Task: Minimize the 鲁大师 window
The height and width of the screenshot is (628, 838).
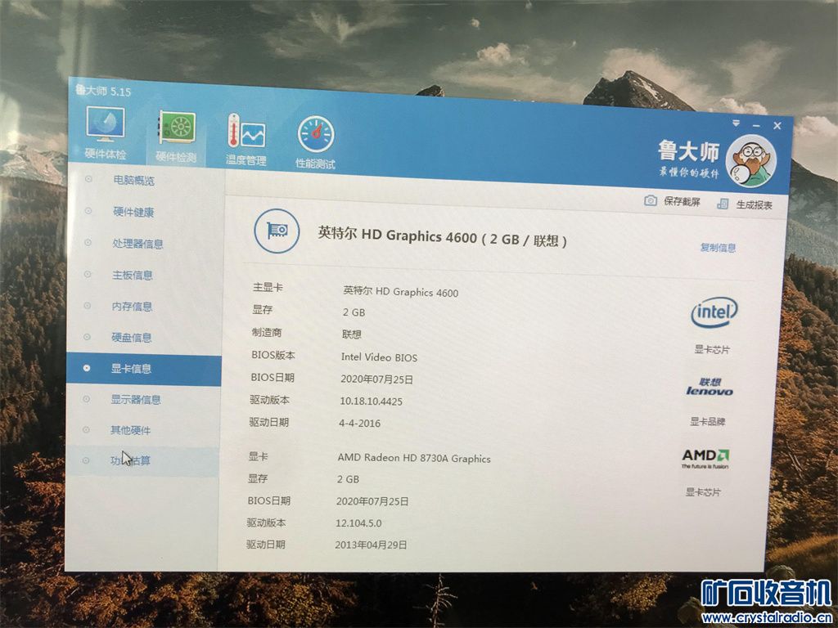Action: (x=756, y=125)
